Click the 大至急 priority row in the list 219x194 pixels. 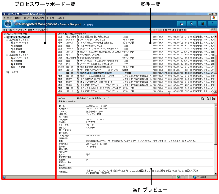(136, 67)
